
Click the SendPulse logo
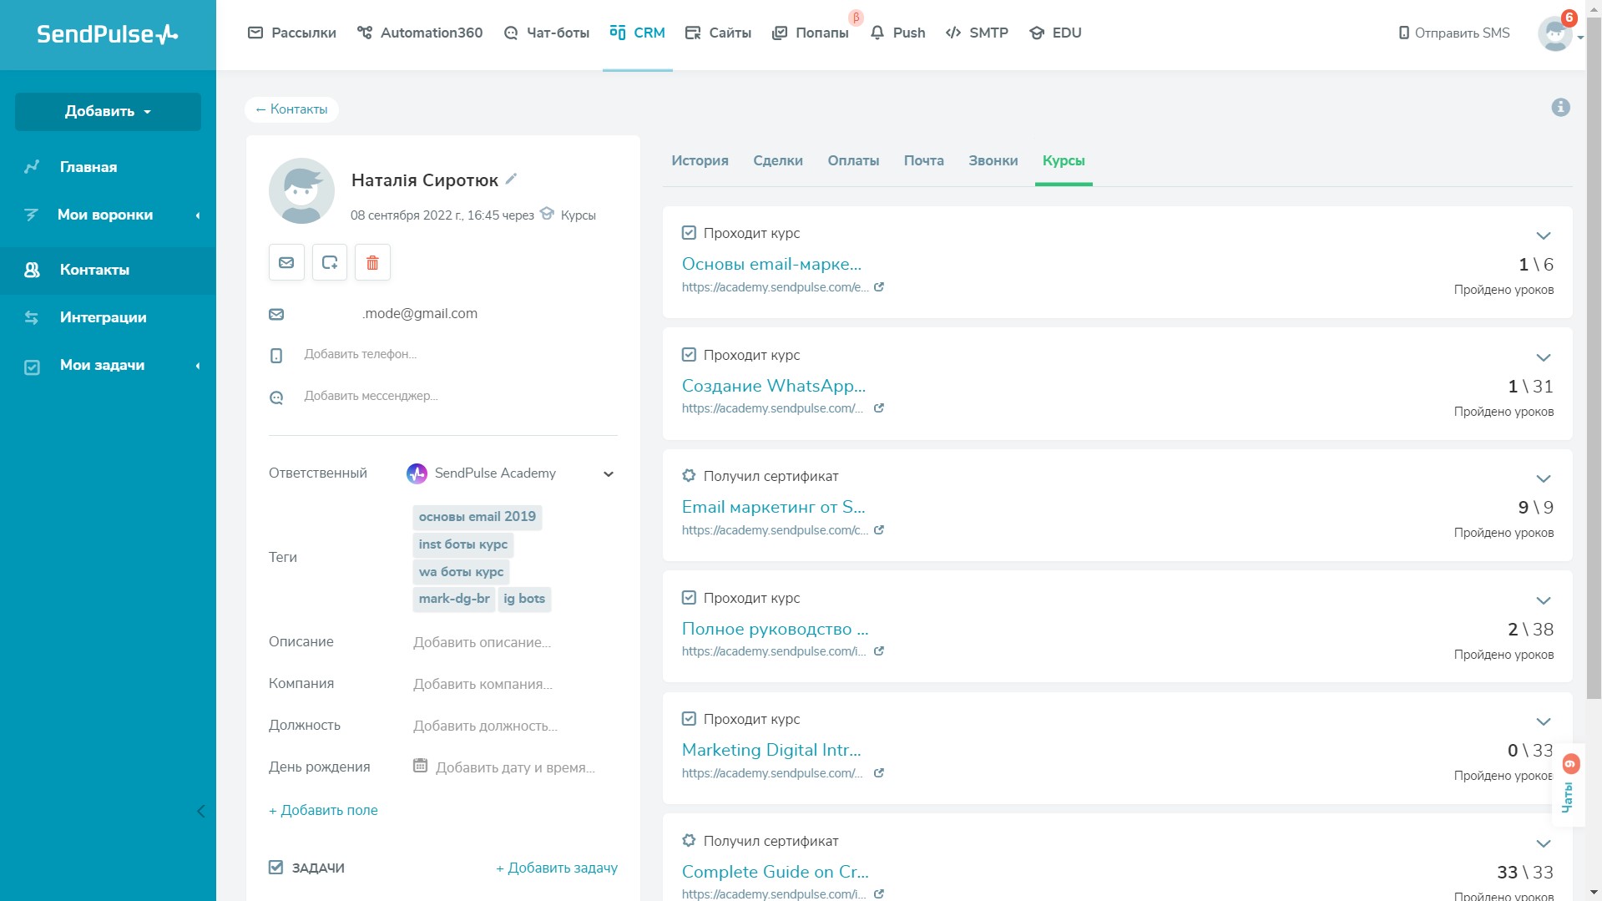[108, 34]
